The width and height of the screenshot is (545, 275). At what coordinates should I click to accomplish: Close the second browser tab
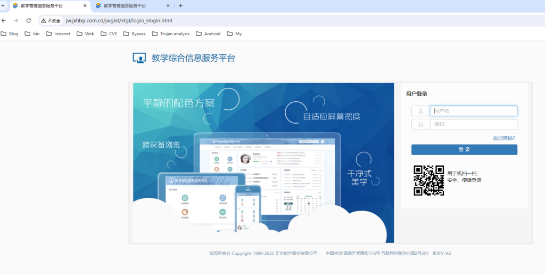click(x=168, y=6)
